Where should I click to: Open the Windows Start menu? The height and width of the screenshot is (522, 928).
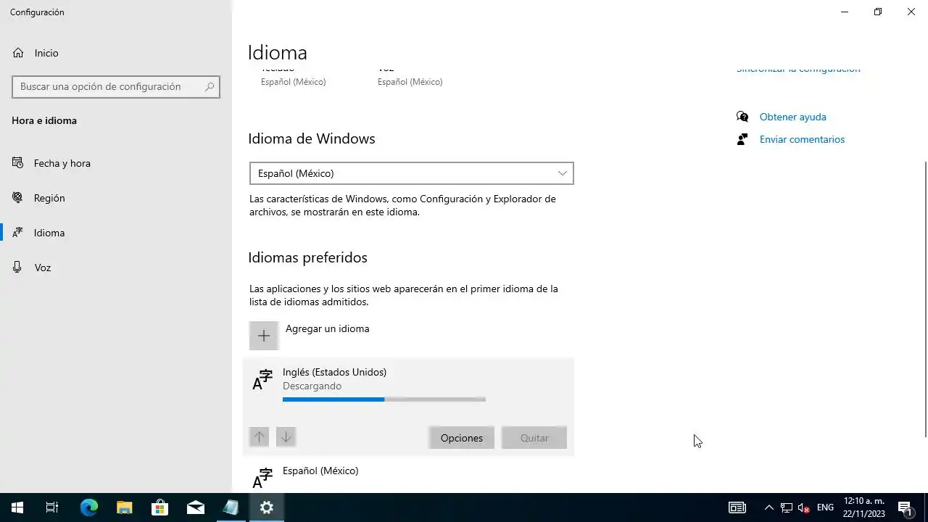[17, 507]
